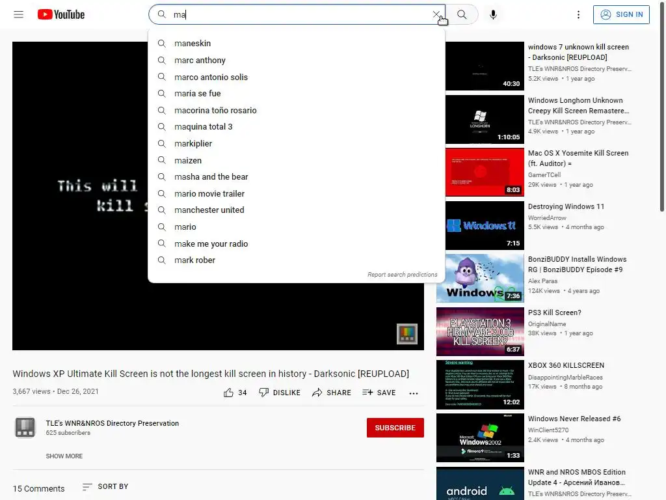Click 'OriginalName' channel name
The image size is (666, 500).
coord(547,324)
